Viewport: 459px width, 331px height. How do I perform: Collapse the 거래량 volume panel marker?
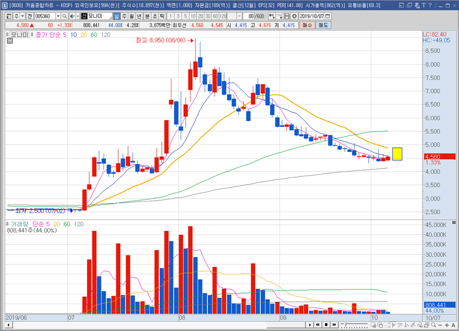[x=7, y=224]
